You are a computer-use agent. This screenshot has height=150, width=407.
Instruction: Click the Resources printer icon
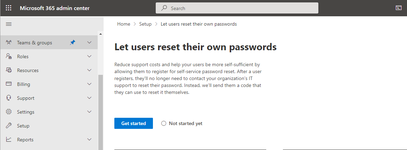click(x=9, y=70)
